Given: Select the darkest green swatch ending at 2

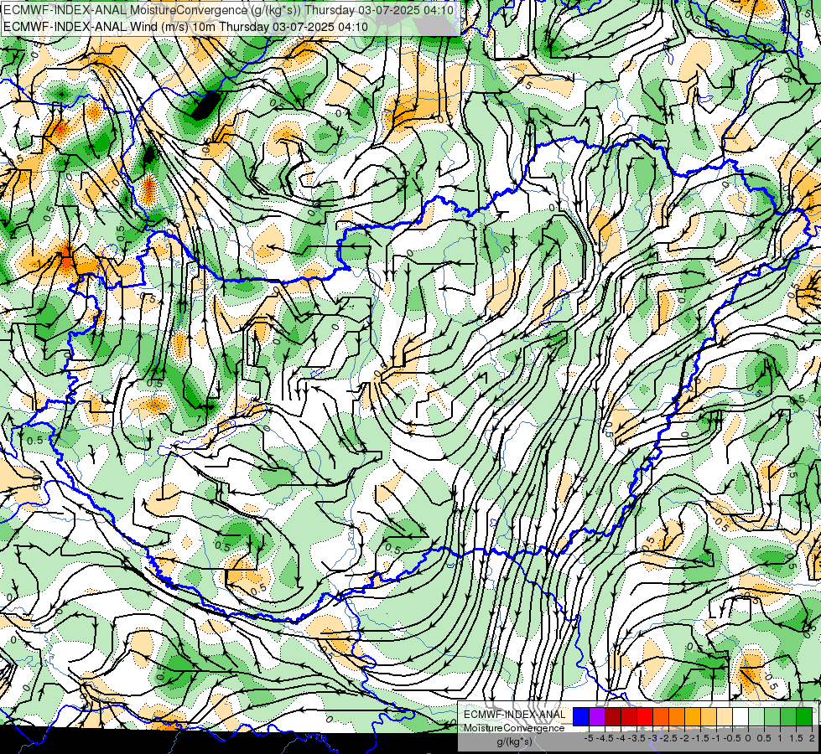Looking at the screenshot, I should tap(804, 716).
